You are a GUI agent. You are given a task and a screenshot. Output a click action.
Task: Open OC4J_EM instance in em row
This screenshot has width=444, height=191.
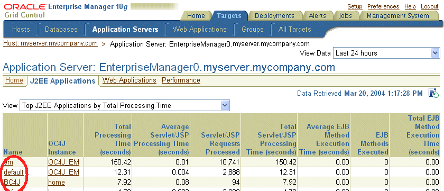coord(64,162)
